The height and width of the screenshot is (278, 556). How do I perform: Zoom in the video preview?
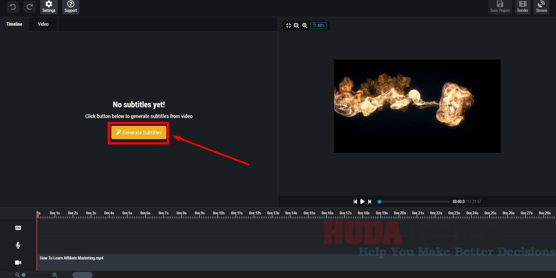point(305,25)
